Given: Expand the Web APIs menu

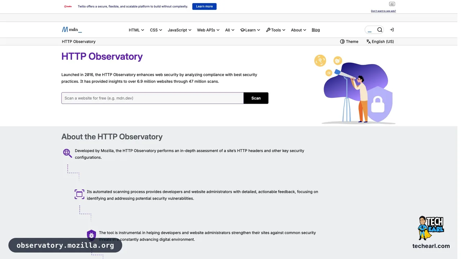Looking at the screenshot, I should (x=208, y=30).
